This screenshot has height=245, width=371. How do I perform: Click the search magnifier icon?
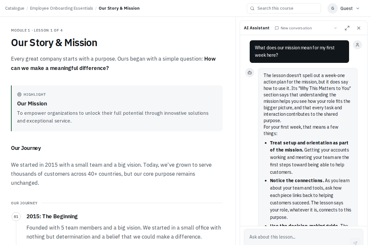point(252,8)
